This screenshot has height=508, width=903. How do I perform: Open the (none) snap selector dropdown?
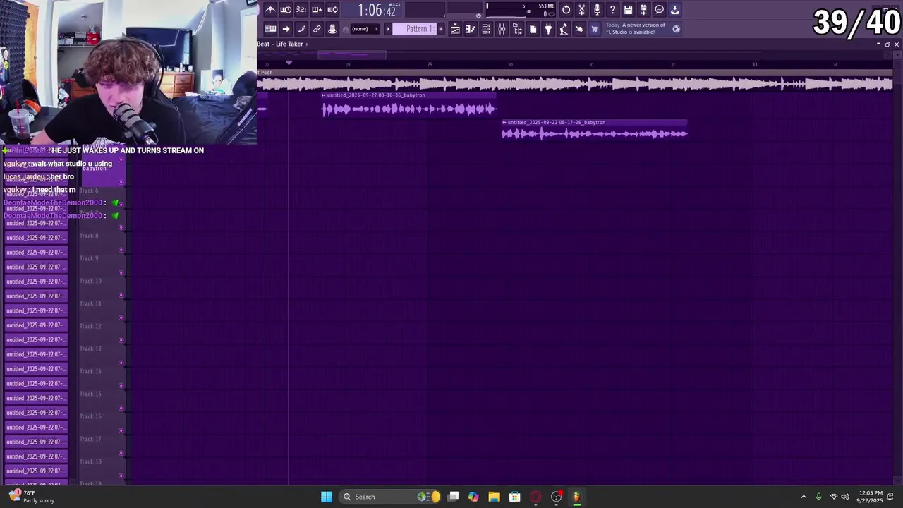363,29
